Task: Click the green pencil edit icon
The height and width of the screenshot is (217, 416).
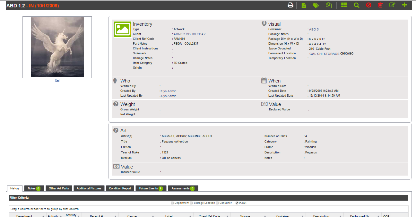Action: (392, 5)
